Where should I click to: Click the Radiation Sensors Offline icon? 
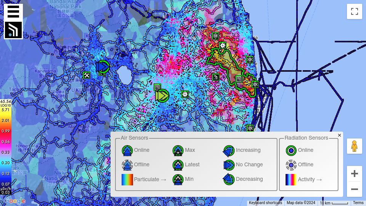[x=291, y=165]
